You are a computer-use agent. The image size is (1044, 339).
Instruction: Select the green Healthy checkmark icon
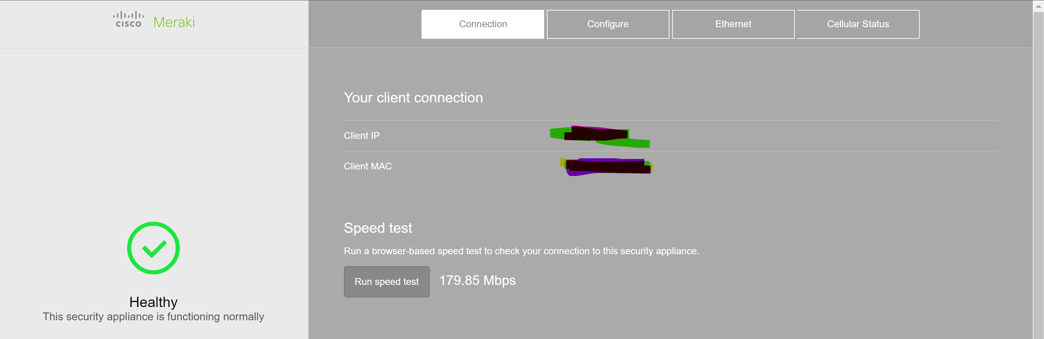[153, 248]
